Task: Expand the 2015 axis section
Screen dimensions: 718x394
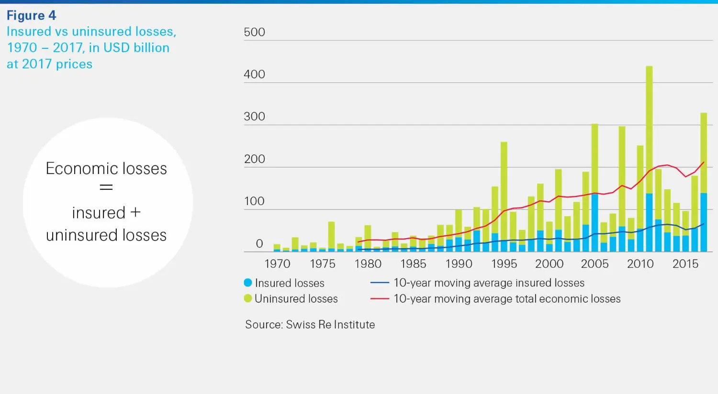Action: tap(685, 263)
